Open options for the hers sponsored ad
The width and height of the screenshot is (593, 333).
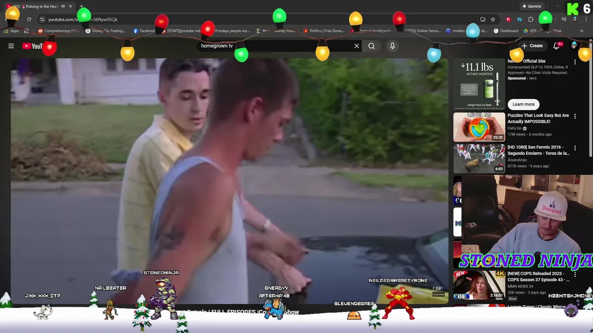click(575, 62)
